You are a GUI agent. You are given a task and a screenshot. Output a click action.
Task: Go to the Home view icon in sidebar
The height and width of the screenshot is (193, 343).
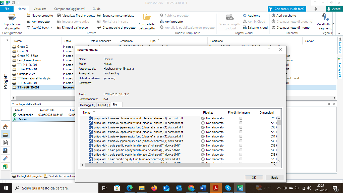tap(5, 127)
